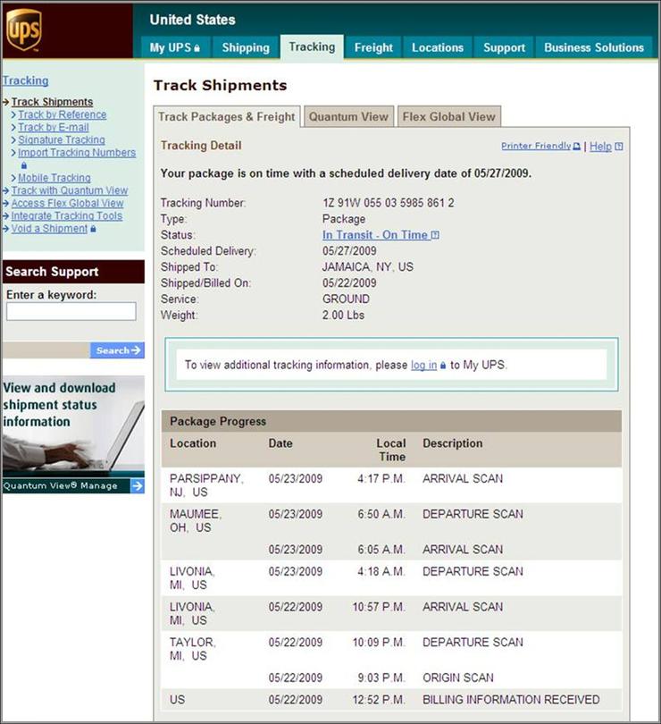Open Import Tracking Numbers link

[77, 152]
